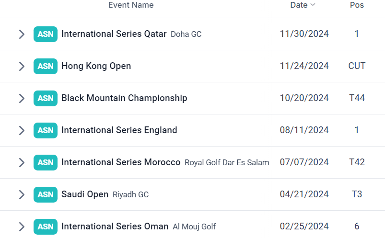This screenshot has width=385, height=238.
Task: Click the ASN badge beside International Series England
Action: [x=46, y=131]
